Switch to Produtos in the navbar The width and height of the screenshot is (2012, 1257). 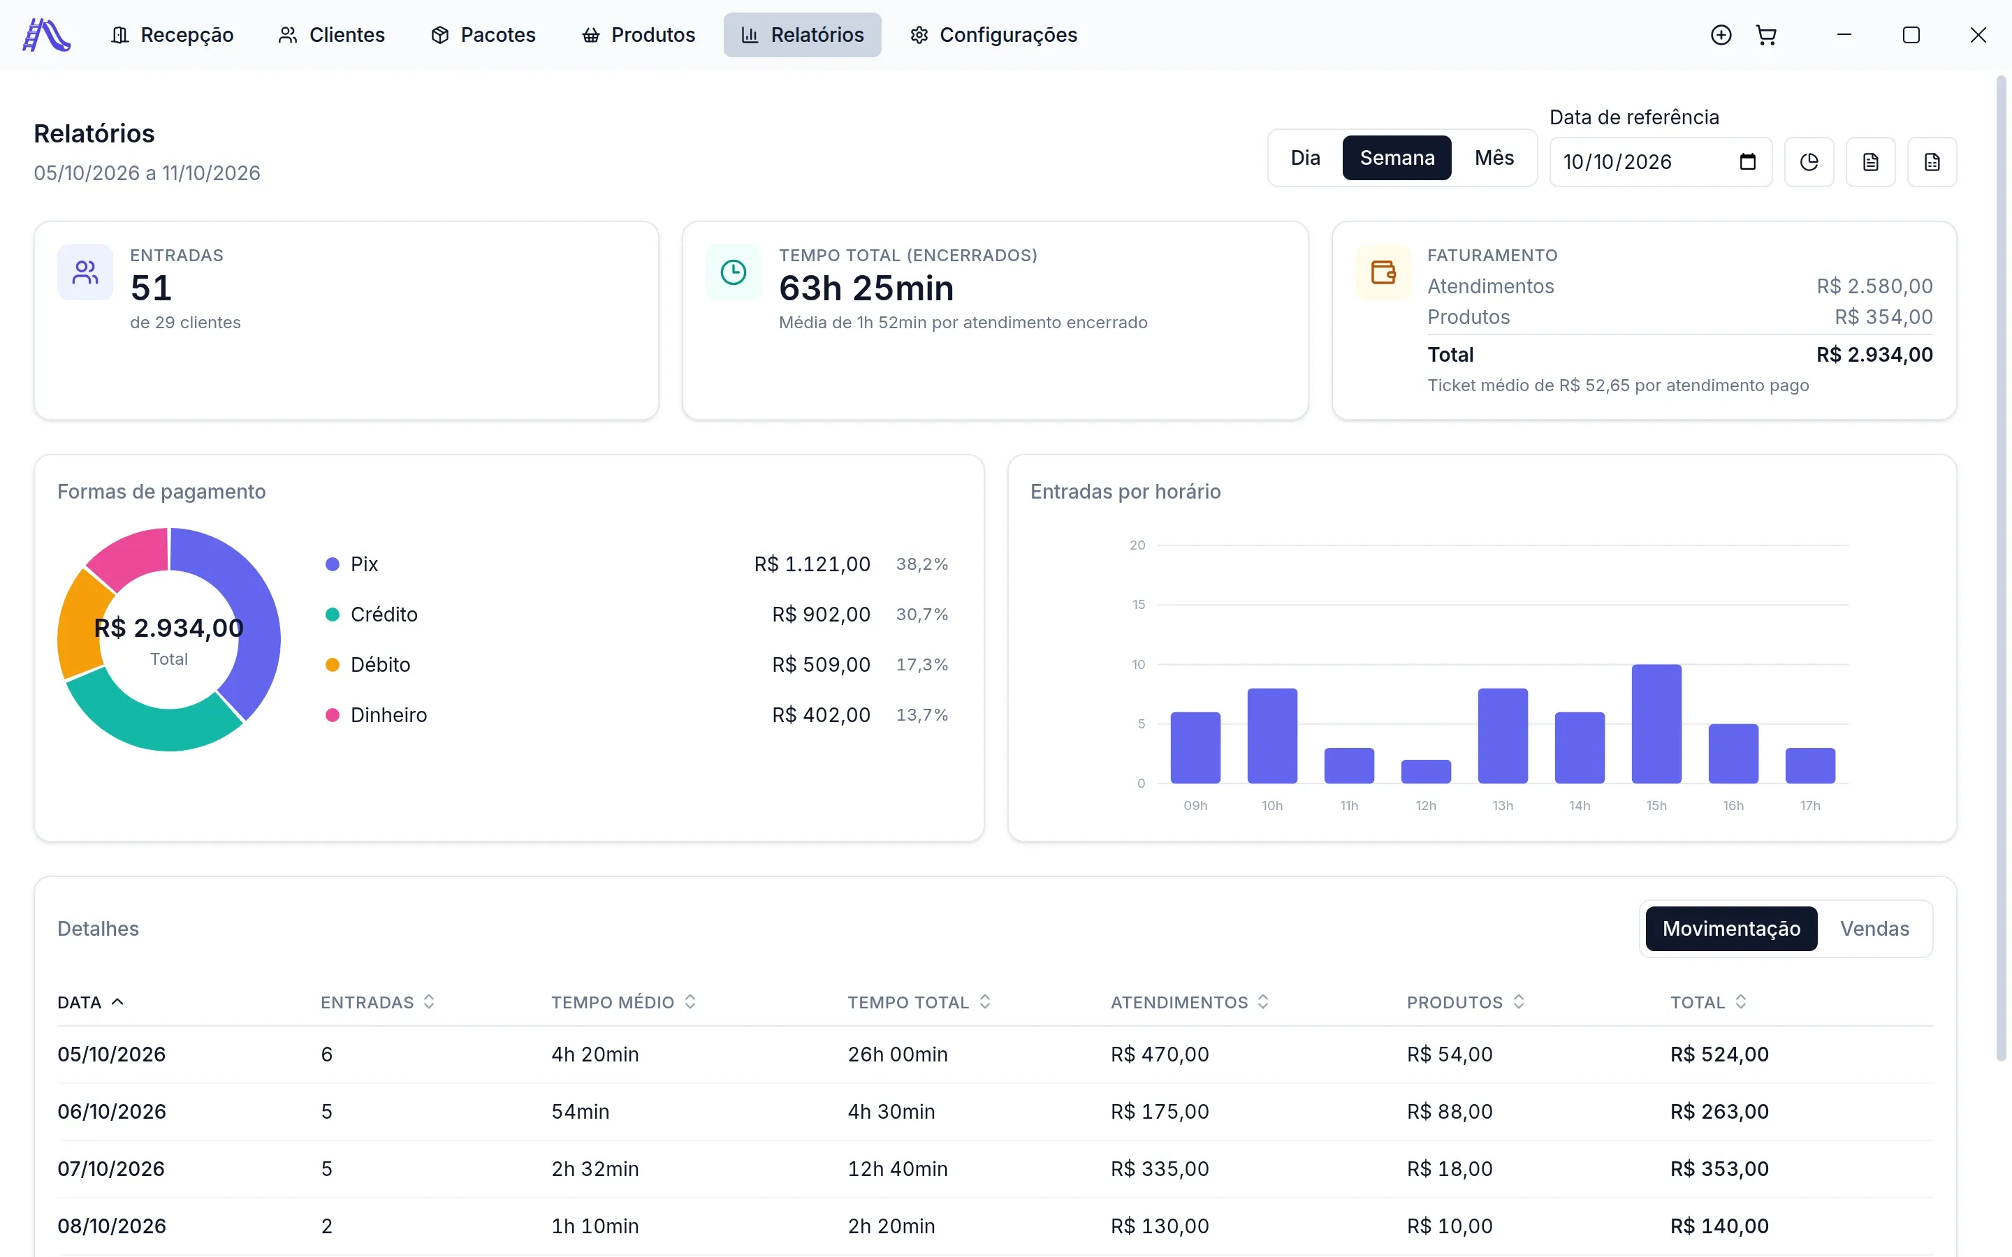638,35
